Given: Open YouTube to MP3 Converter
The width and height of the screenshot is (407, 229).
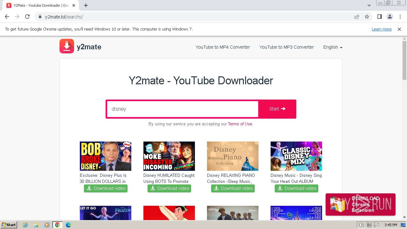Looking at the screenshot, I should (x=286, y=47).
